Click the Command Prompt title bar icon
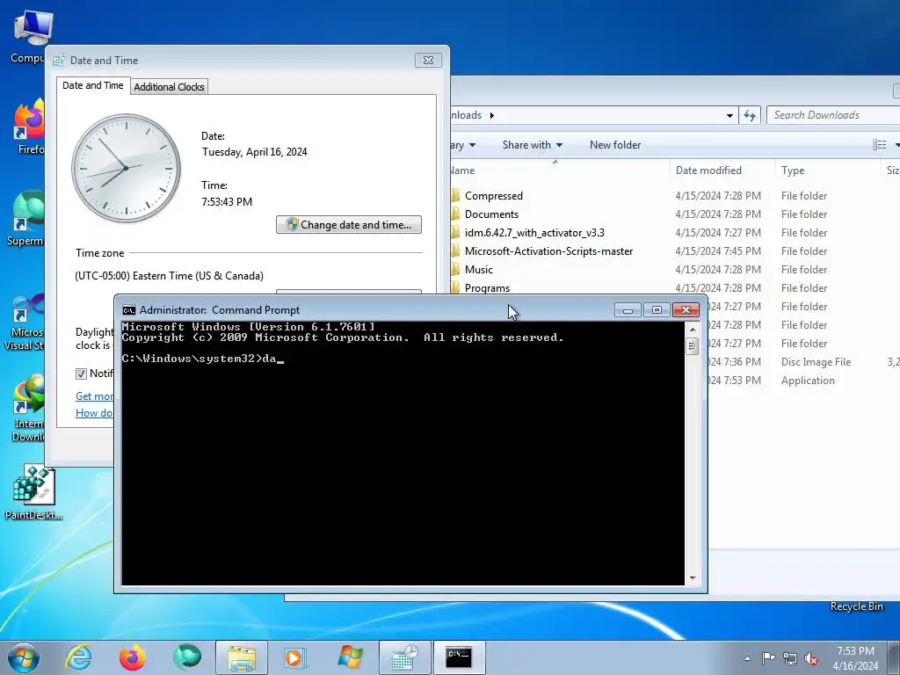This screenshot has height=675, width=900. tap(129, 310)
